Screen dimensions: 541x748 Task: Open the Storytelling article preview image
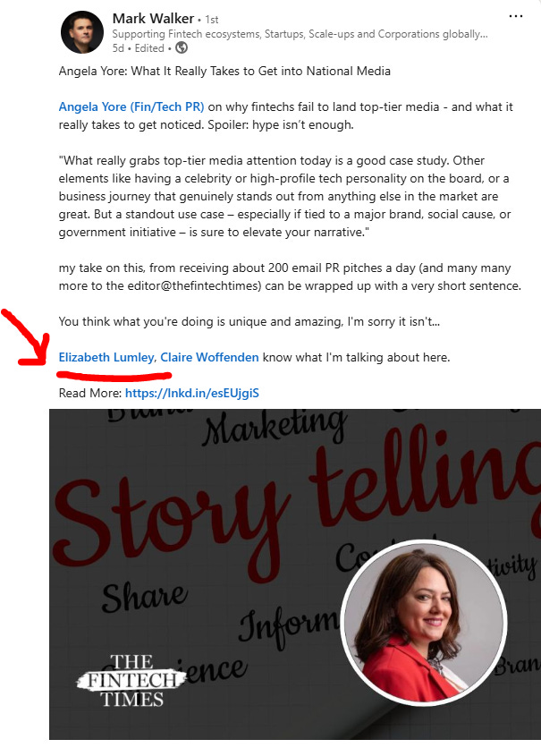point(295,574)
